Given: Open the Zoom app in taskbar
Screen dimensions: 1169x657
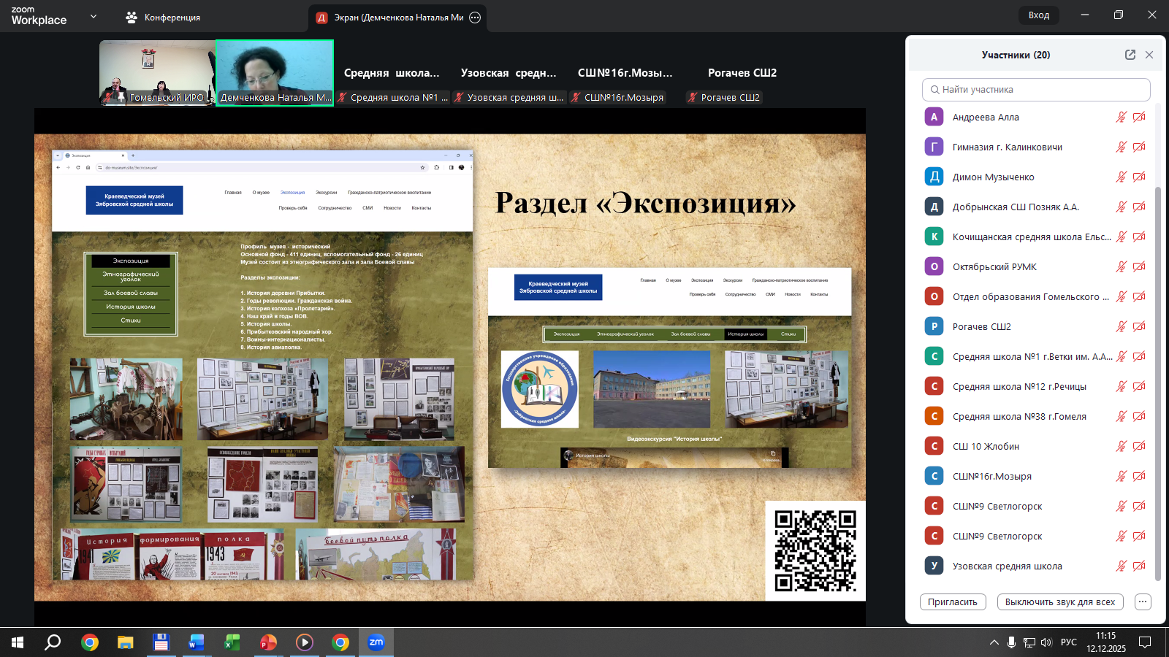Looking at the screenshot, I should pyautogui.click(x=376, y=642).
